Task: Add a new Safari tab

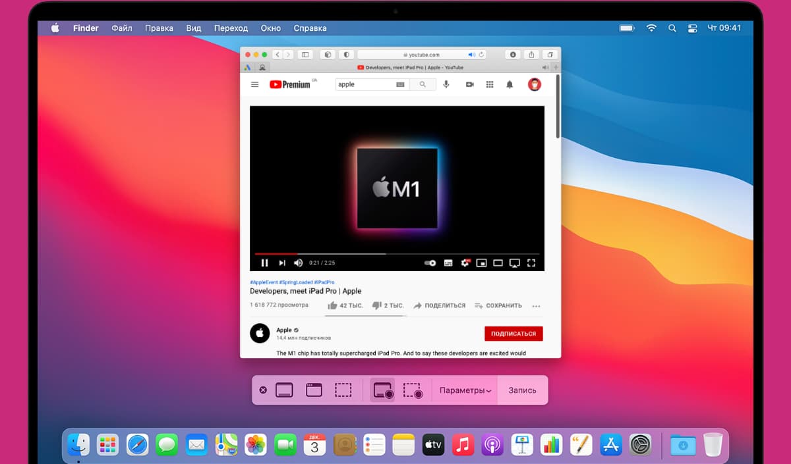Action: coord(555,67)
